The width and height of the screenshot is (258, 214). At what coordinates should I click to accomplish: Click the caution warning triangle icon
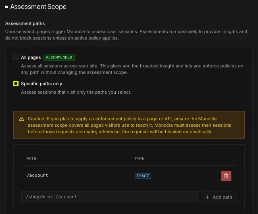click(x=21, y=119)
